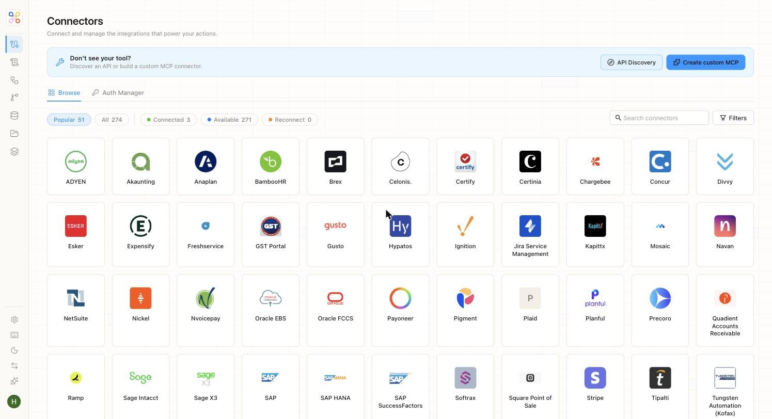Select the Ignition connector
Screen dimensions: 772x419
click(x=465, y=234)
